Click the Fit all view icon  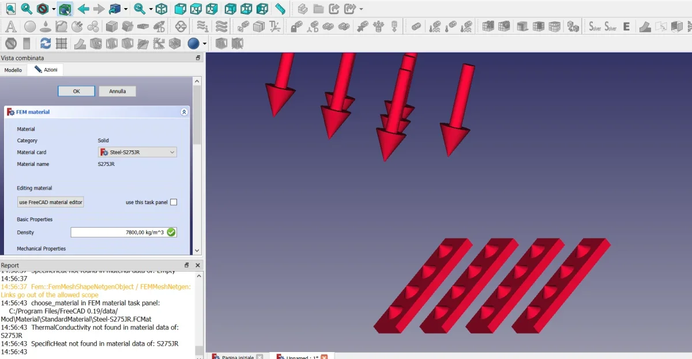click(x=10, y=9)
